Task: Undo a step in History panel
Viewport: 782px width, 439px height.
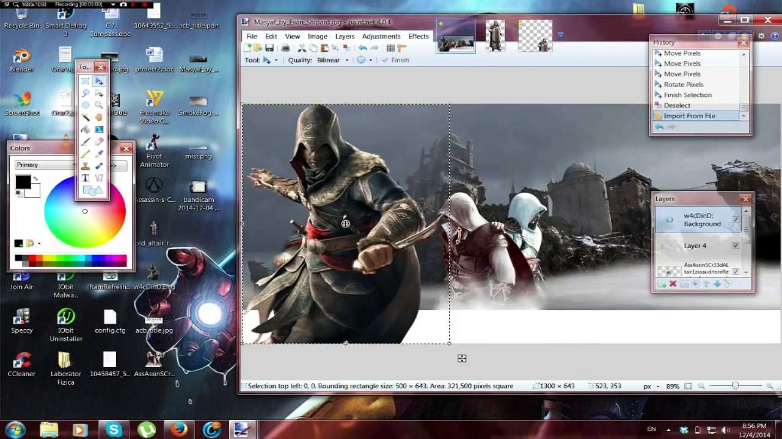Action: pyautogui.click(x=659, y=127)
